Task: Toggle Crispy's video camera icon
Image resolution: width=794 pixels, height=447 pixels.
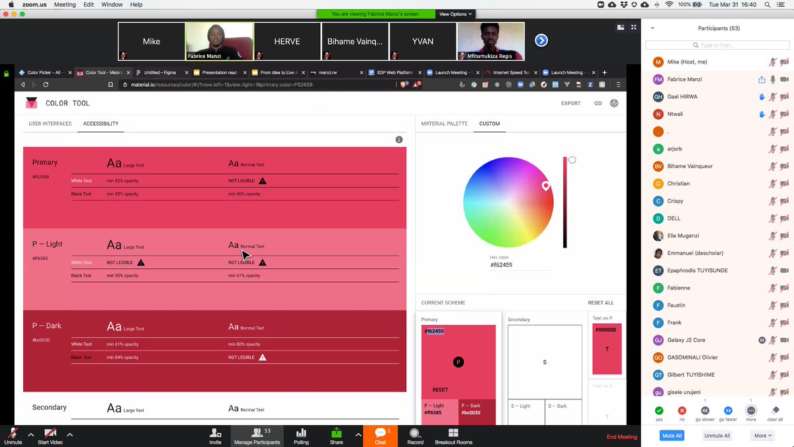Action: pos(784,201)
